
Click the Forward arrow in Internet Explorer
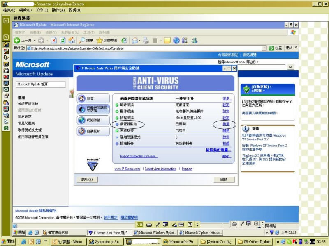(x=41, y=40)
